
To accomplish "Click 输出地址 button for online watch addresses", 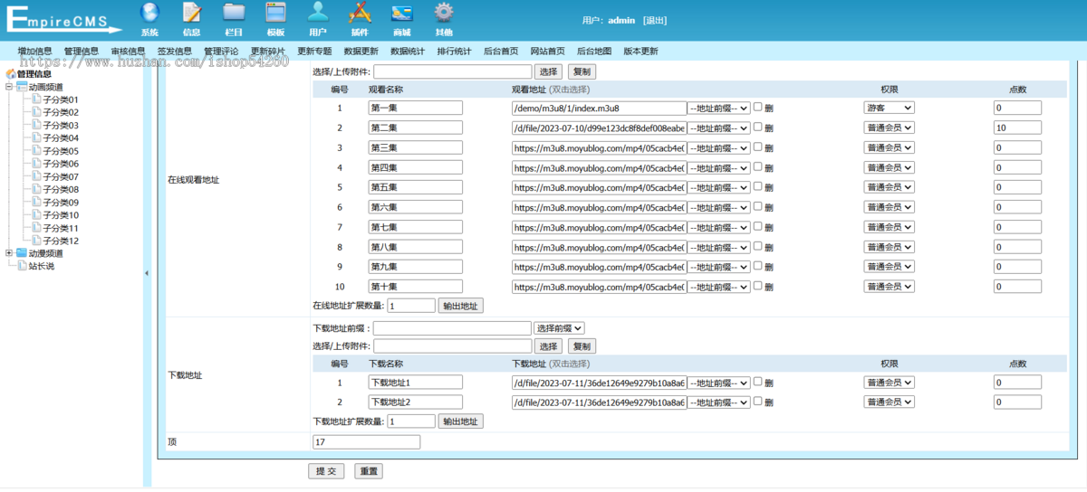I will click(461, 306).
